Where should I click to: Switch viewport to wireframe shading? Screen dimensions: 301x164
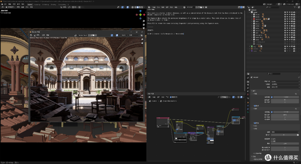click(135, 7)
